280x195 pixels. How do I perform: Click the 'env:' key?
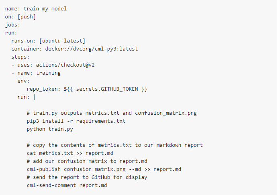(24, 81)
